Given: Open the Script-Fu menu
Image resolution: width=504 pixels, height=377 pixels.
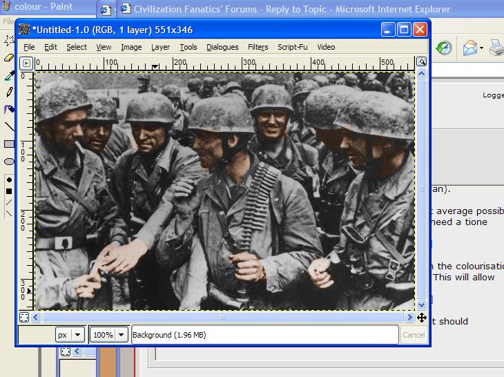Looking at the screenshot, I should click(x=293, y=47).
